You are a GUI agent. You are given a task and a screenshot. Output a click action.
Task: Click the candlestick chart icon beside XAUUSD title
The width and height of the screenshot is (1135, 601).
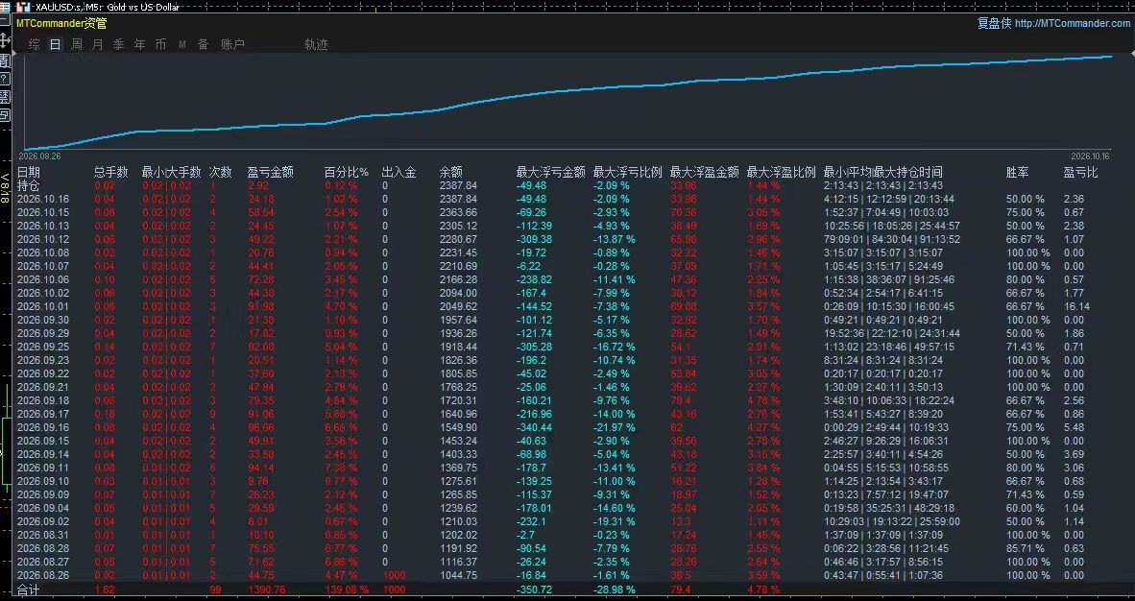point(23,7)
